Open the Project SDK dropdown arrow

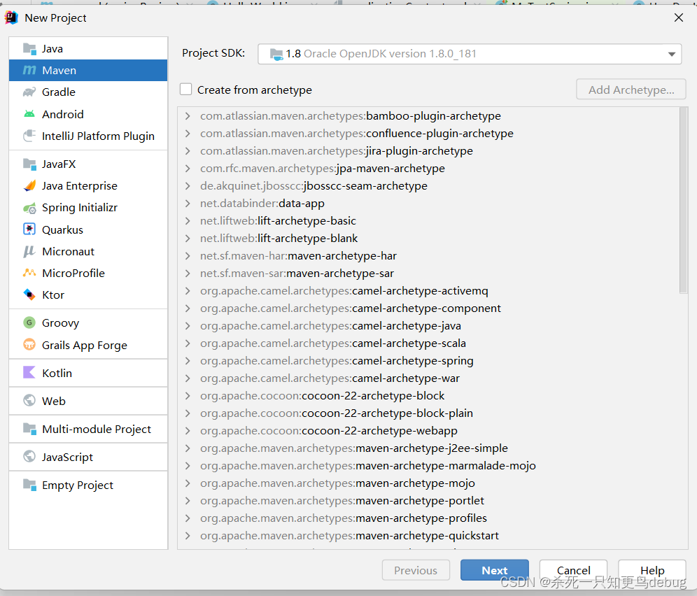point(672,55)
